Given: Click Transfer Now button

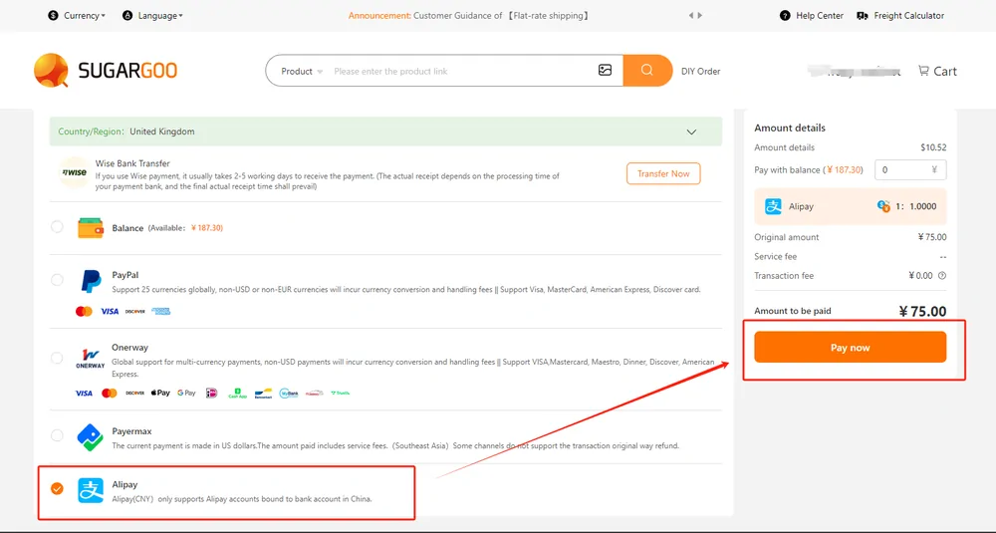Looking at the screenshot, I should tap(663, 173).
